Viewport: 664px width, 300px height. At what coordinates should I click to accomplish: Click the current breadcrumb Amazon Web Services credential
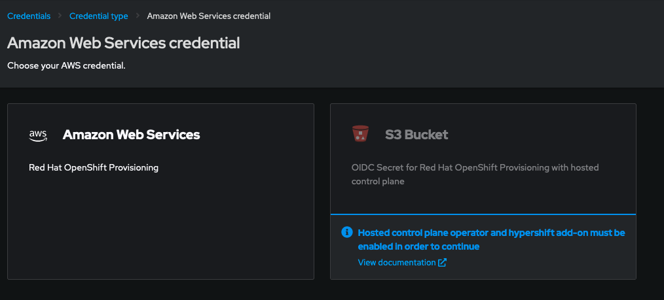click(x=209, y=16)
